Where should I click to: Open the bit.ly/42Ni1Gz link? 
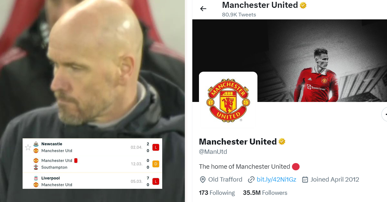(276, 179)
